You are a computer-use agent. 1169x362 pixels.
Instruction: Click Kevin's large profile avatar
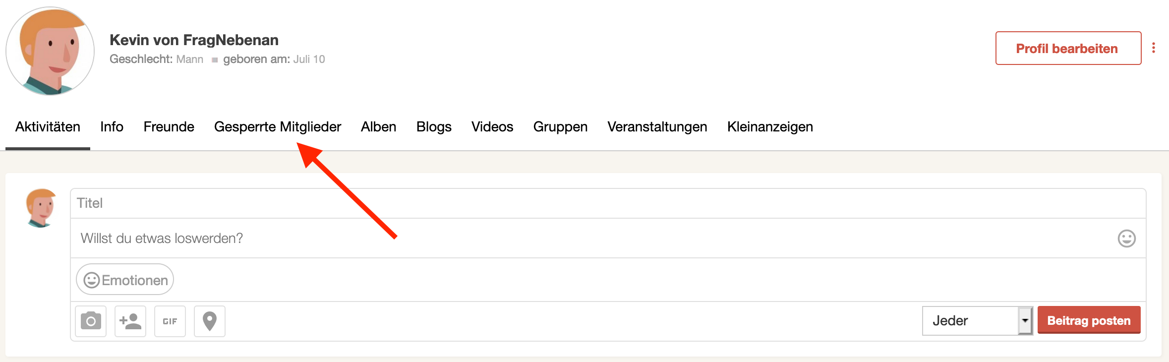pos(50,51)
